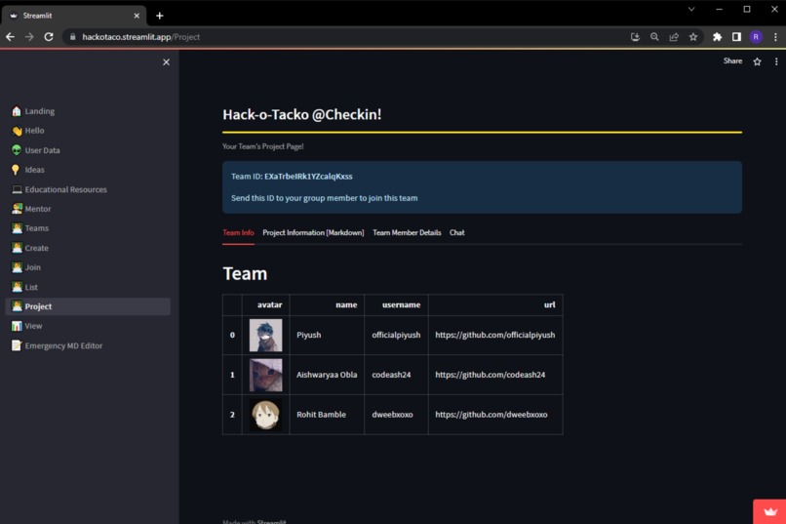Viewport: 786px width, 524px height.
Task: Click the bar chart View icon
Action: coord(17,326)
